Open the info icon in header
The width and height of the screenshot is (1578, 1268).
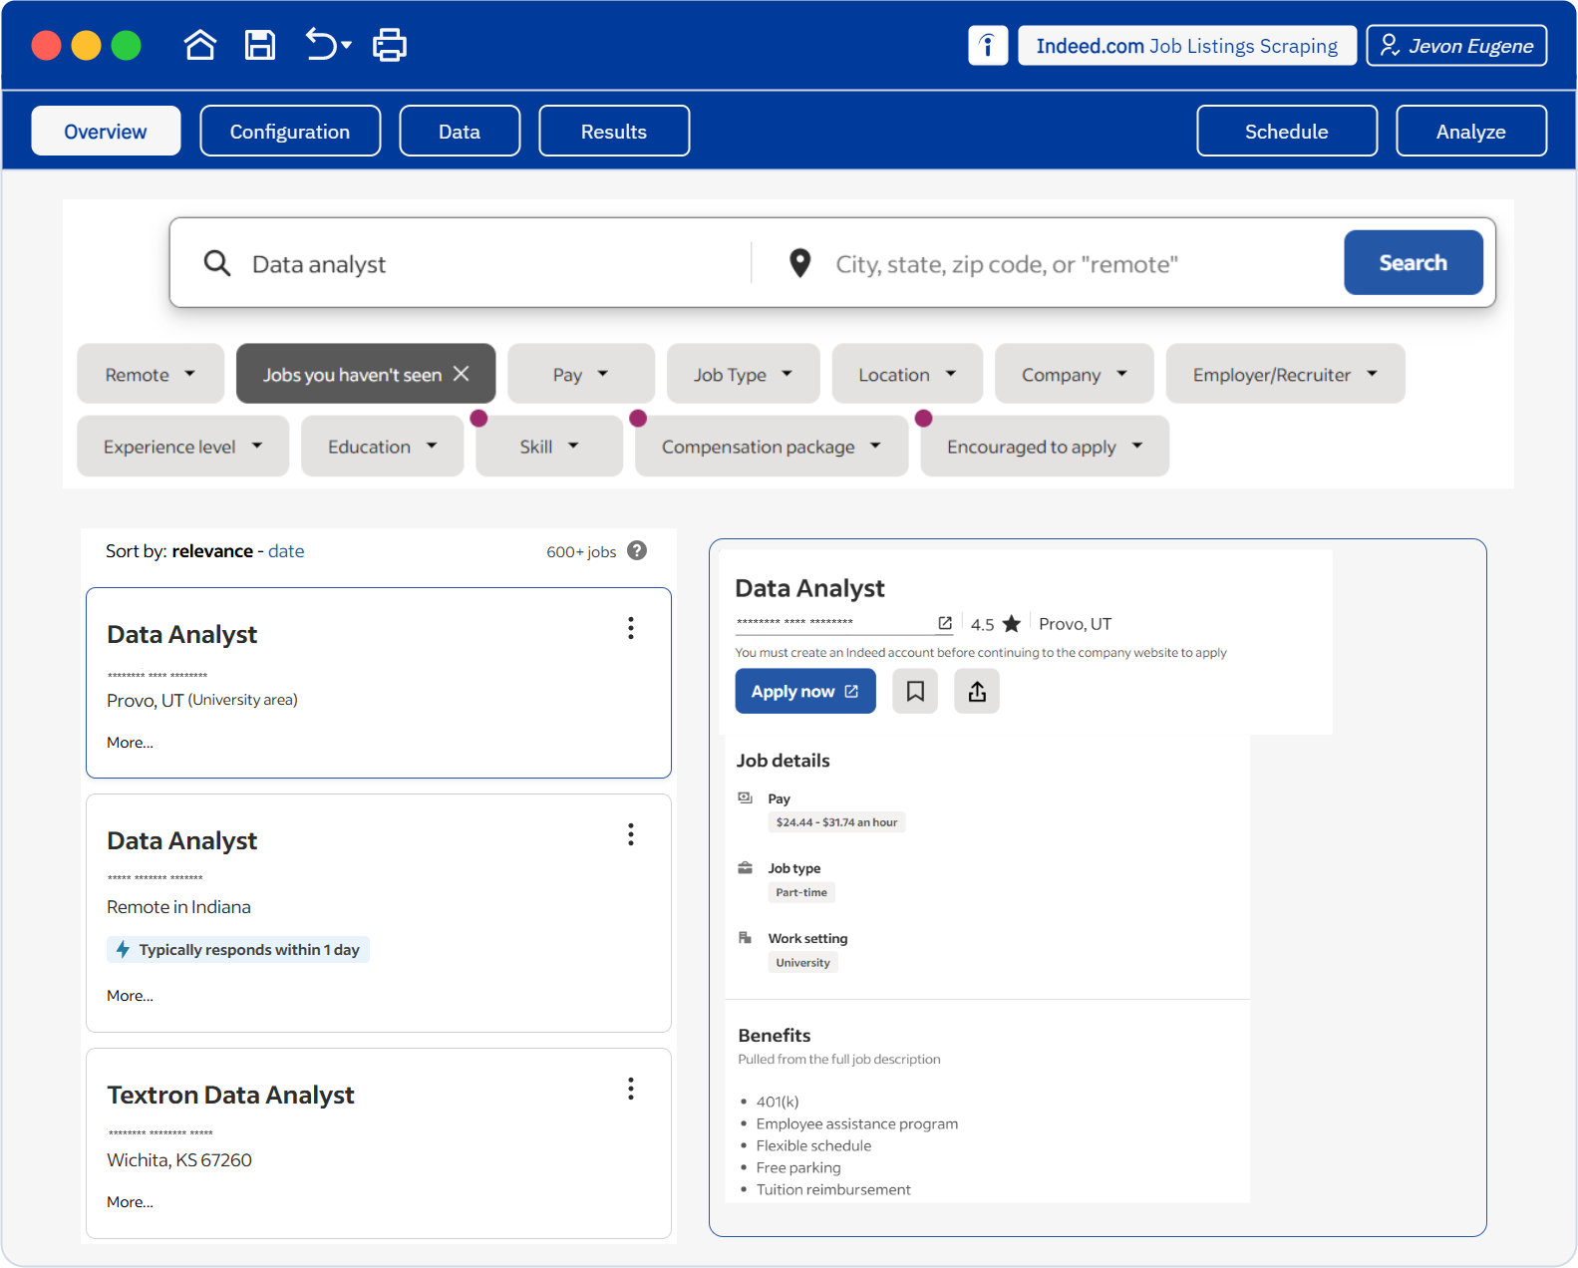pos(988,46)
